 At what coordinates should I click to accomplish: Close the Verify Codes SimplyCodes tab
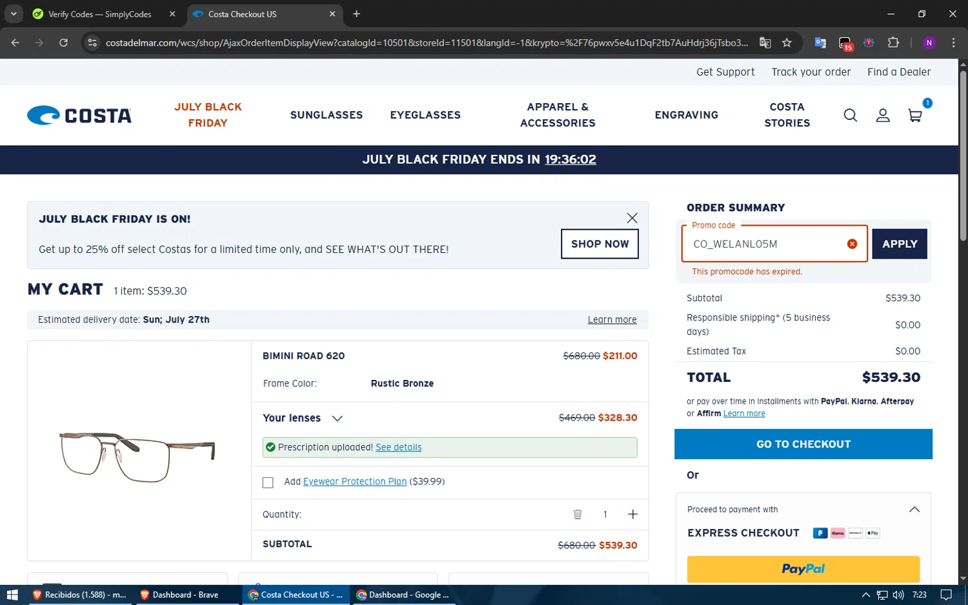(172, 14)
